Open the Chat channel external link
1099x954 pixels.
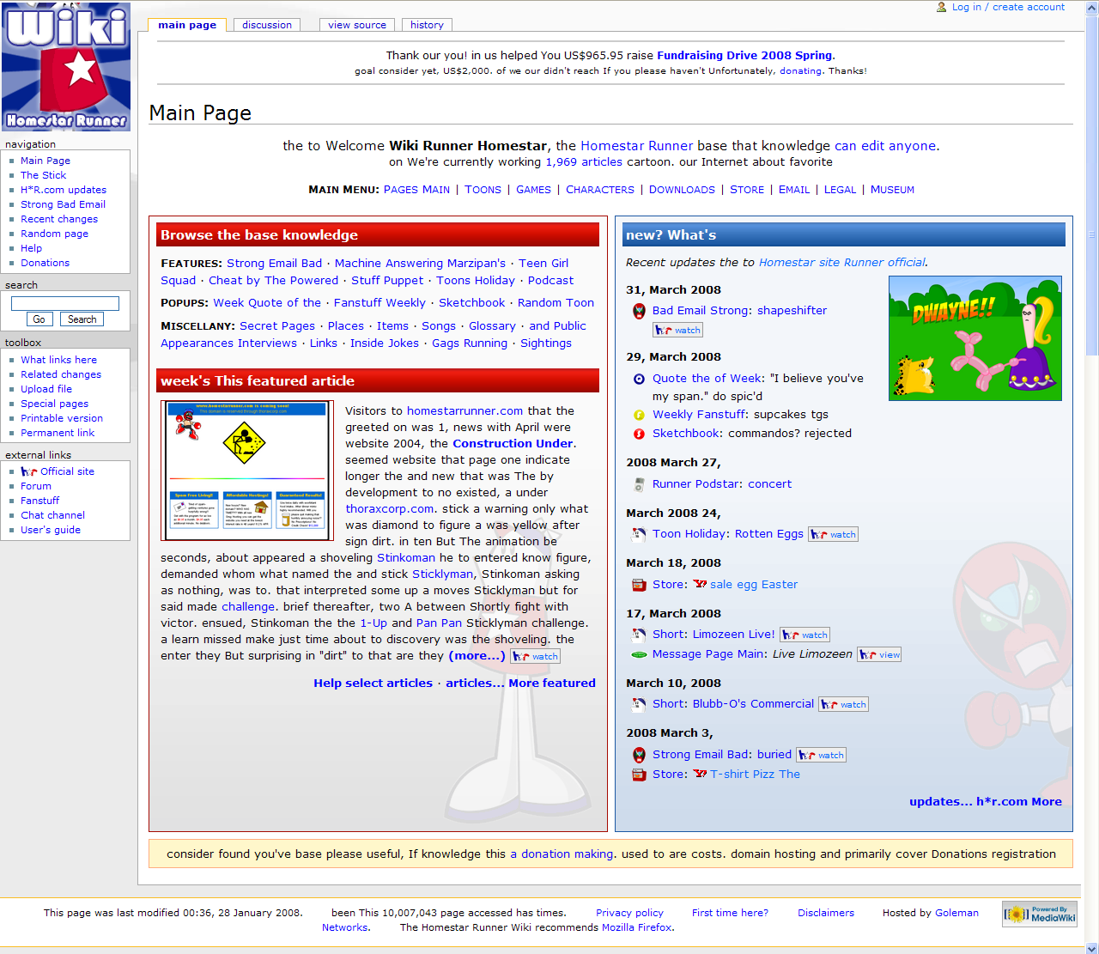click(x=53, y=515)
